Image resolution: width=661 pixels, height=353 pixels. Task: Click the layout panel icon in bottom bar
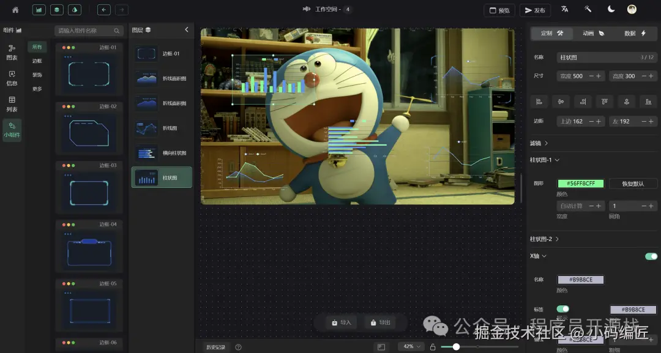[381, 347]
